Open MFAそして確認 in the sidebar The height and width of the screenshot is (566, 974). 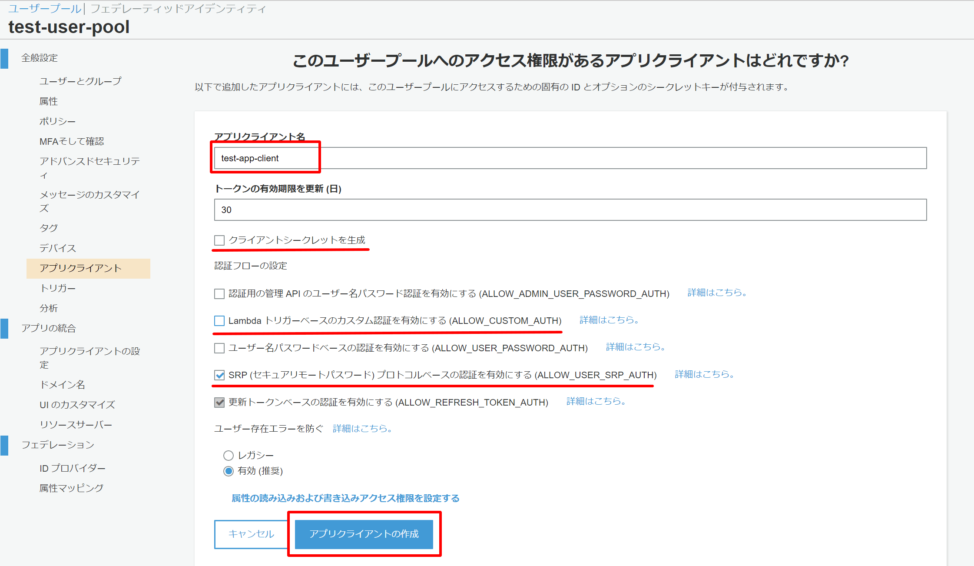pyautogui.click(x=72, y=141)
